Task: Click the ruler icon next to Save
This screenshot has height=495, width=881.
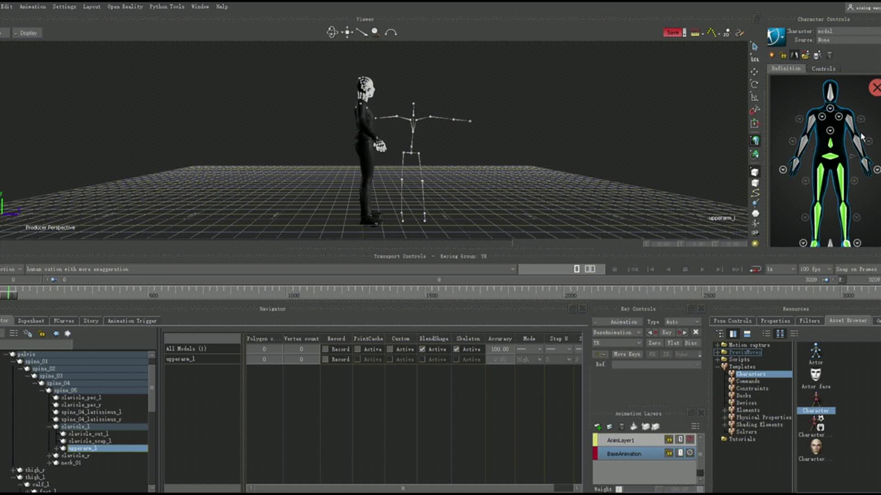Action: pyautogui.click(x=695, y=33)
